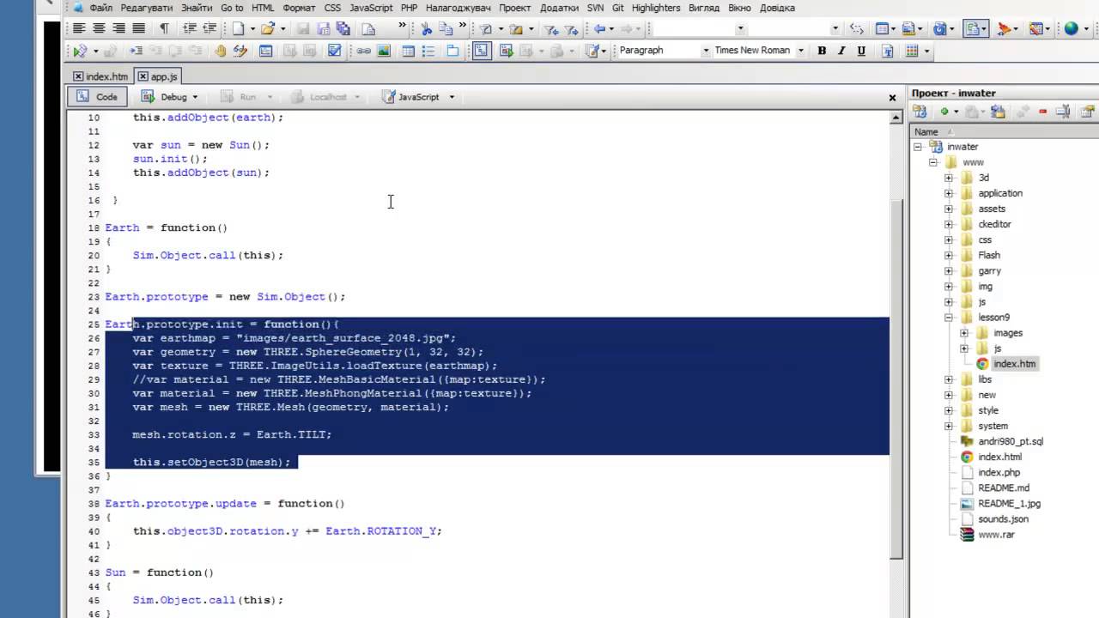
Task: Switch to the index.htm tab
Action: [100, 76]
